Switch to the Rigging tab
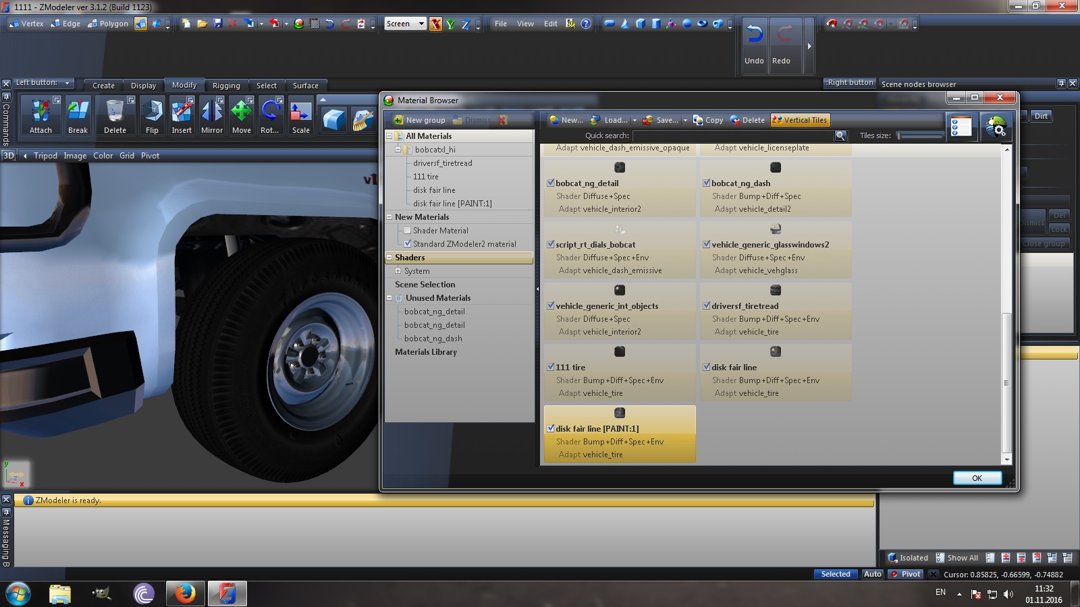Image resolution: width=1080 pixels, height=607 pixels. pos(226,86)
